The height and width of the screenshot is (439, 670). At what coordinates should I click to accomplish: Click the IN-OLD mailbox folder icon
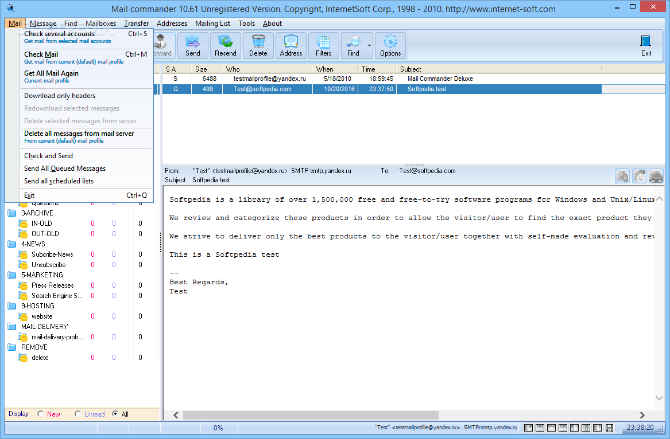22,223
